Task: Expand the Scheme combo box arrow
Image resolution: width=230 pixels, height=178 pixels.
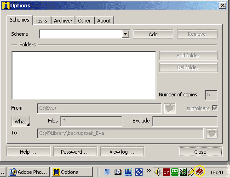Action: click(126, 34)
